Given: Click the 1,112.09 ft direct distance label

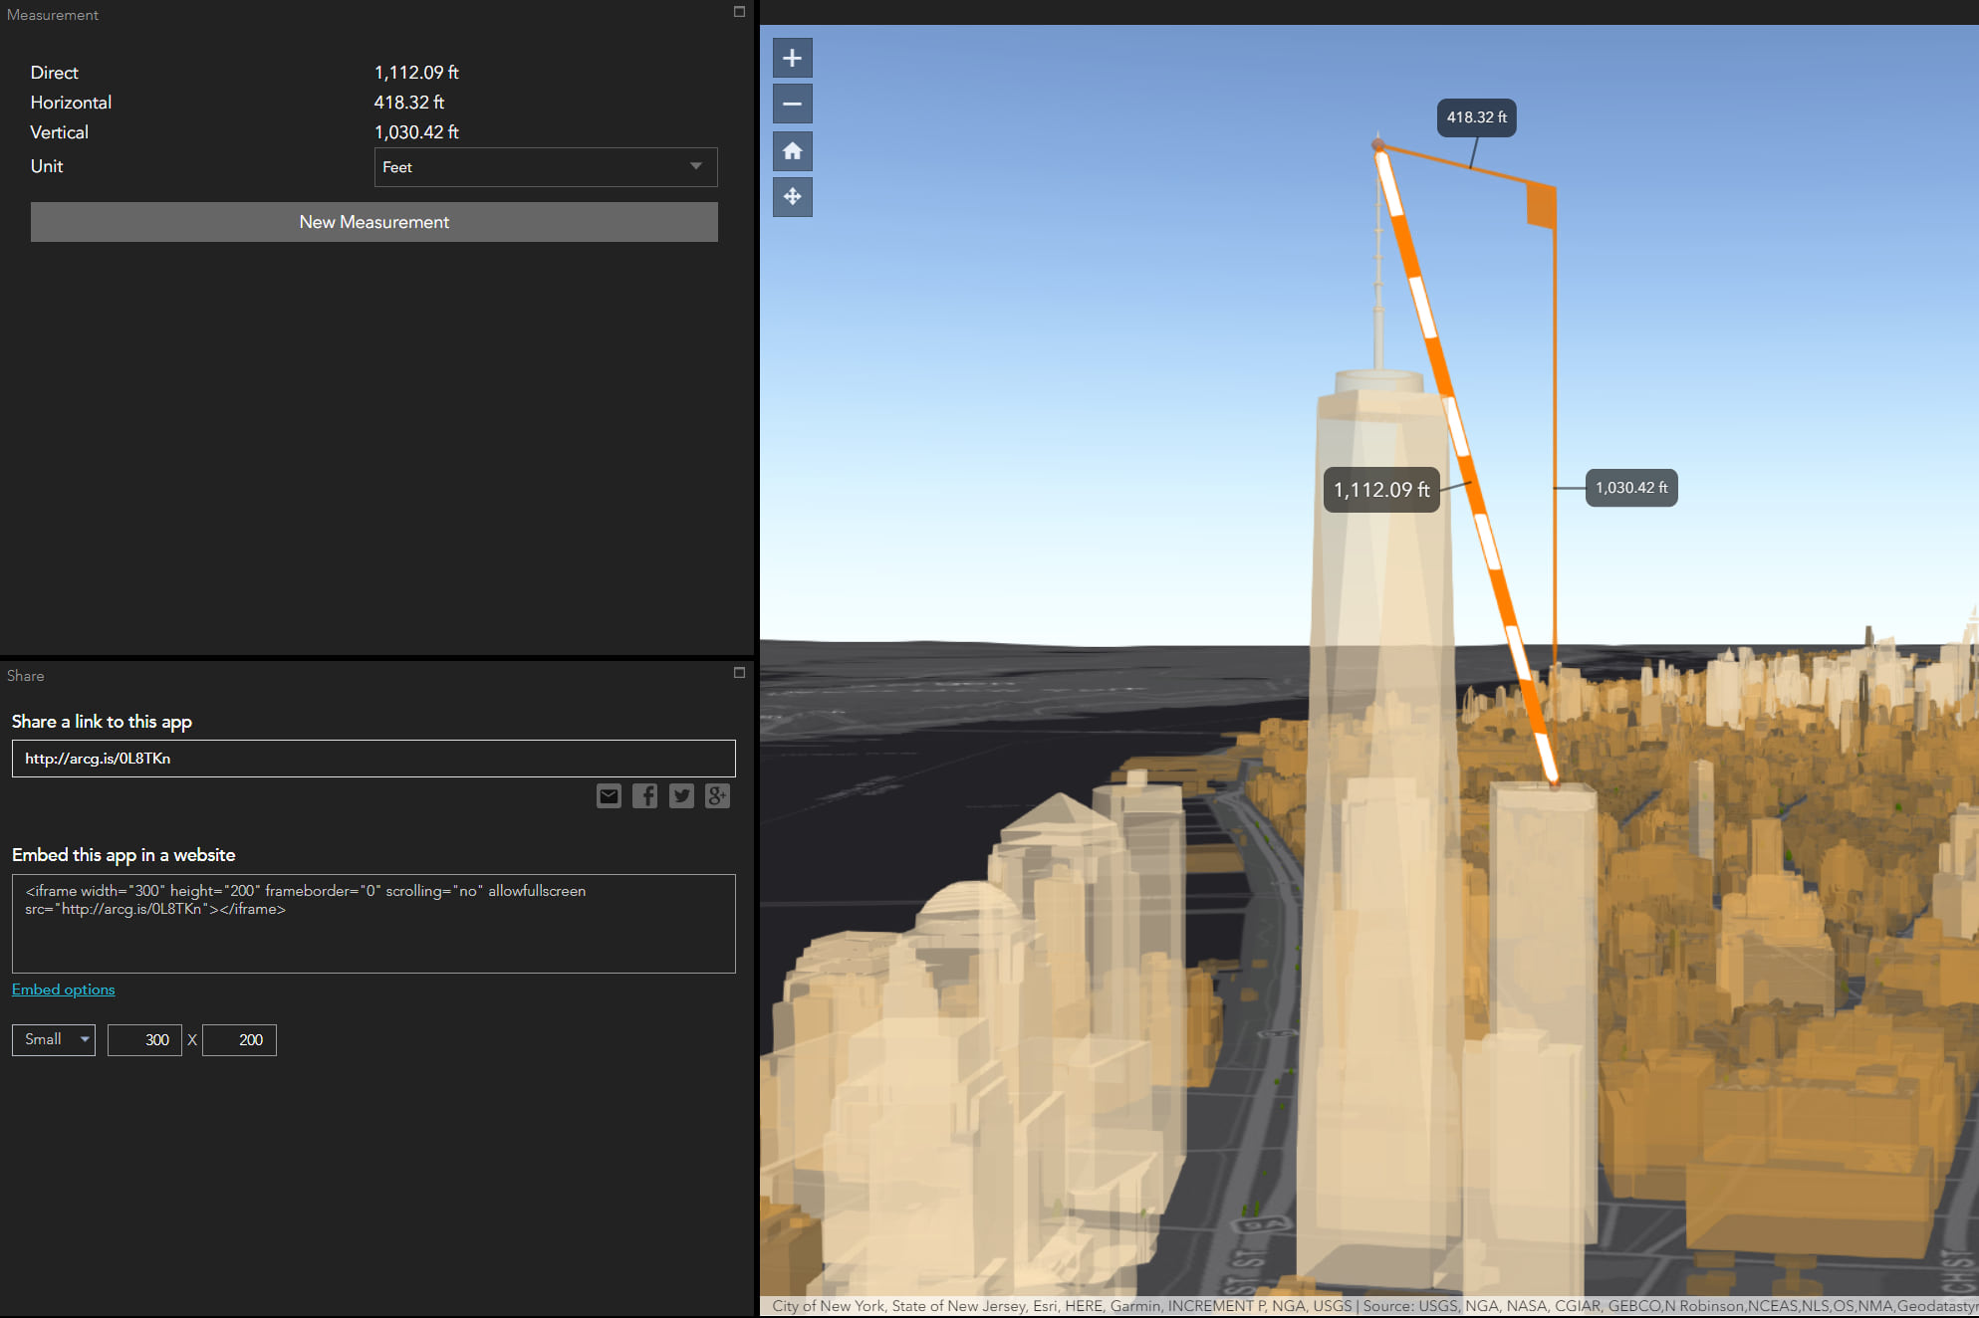Looking at the screenshot, I should tap(1380, 490).
